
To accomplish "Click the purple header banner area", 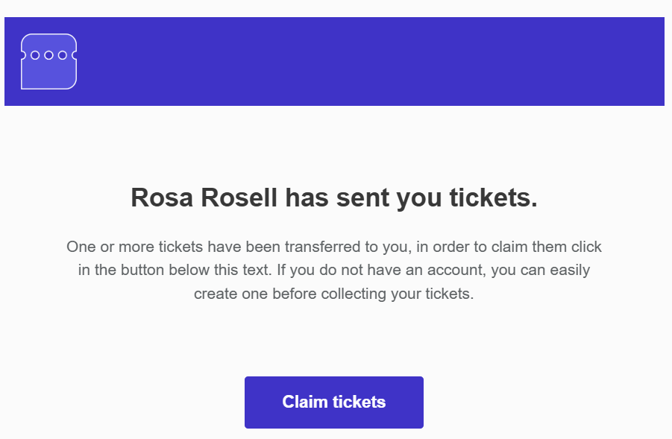I will click(334, 61).
